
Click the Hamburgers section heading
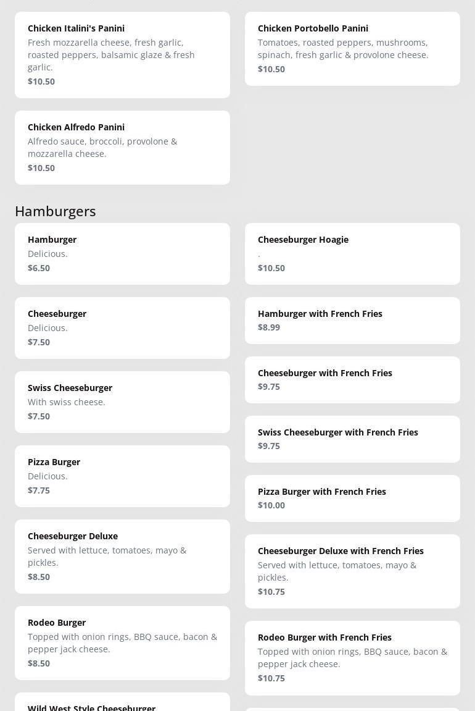pos(56,211)
